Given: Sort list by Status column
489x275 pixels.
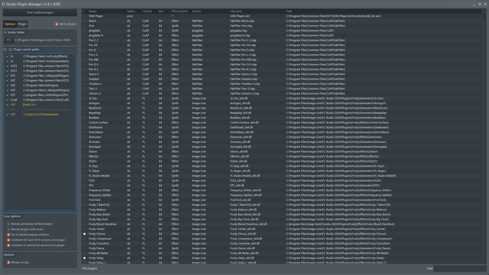Looking at the screenshot, I should tap(131, 11).
